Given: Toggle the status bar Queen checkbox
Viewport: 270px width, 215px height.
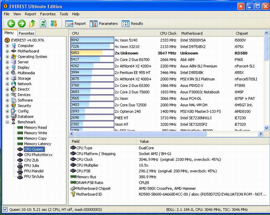Looking at the screenshot, I should click(x=5, y=210).
